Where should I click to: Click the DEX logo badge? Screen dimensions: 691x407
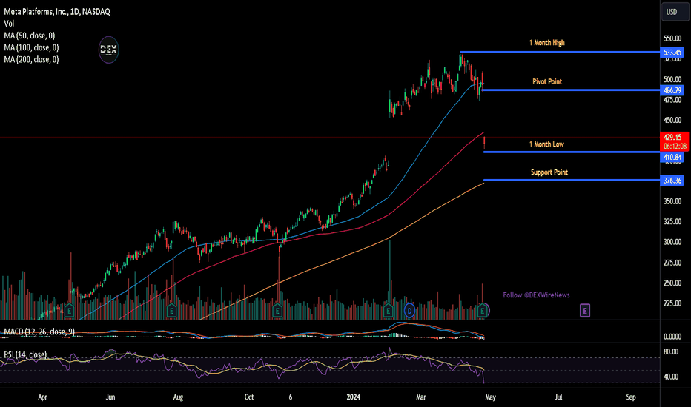point(108,50)
